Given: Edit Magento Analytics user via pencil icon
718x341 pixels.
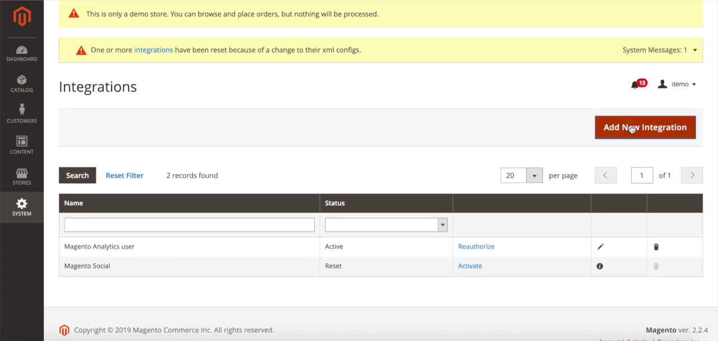Looking at the screenshot, I should (600, 247).
